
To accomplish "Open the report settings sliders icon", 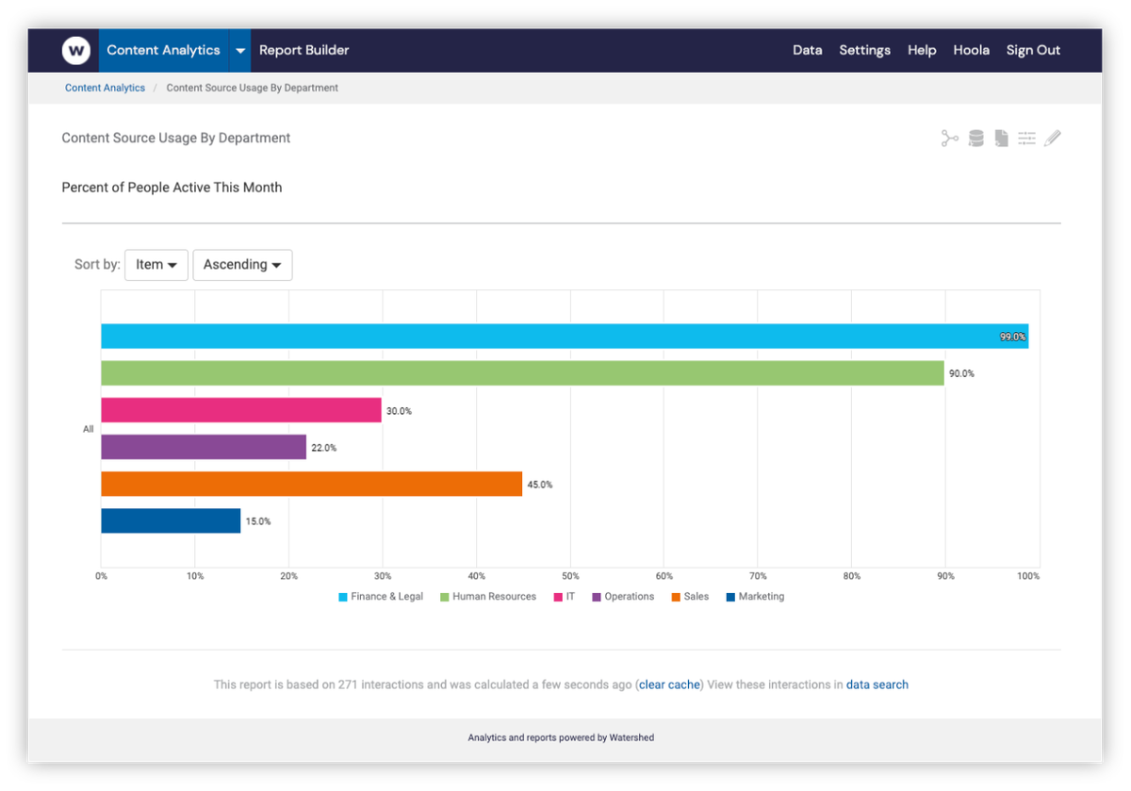I will (1026, 138).
